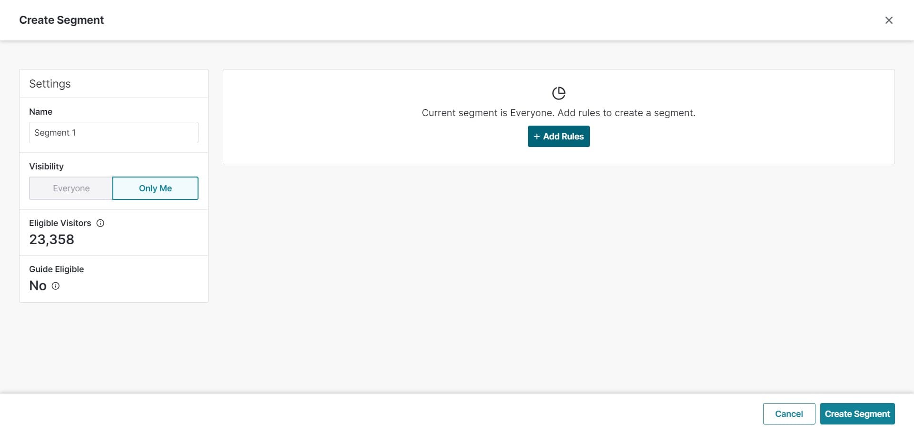Close the Create Segment dialog
Screen dimensions: 914x434
[x=888, y=20]
